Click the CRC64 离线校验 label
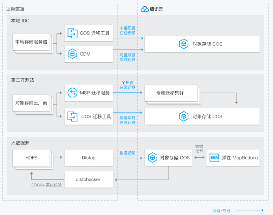This screenshot has height=215, width=273. click(46, 185)
